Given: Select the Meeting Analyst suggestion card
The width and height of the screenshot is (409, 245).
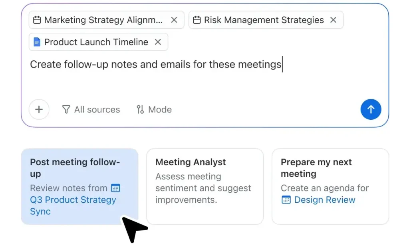Looking at the screenshot, I should [x=205, y=186].
